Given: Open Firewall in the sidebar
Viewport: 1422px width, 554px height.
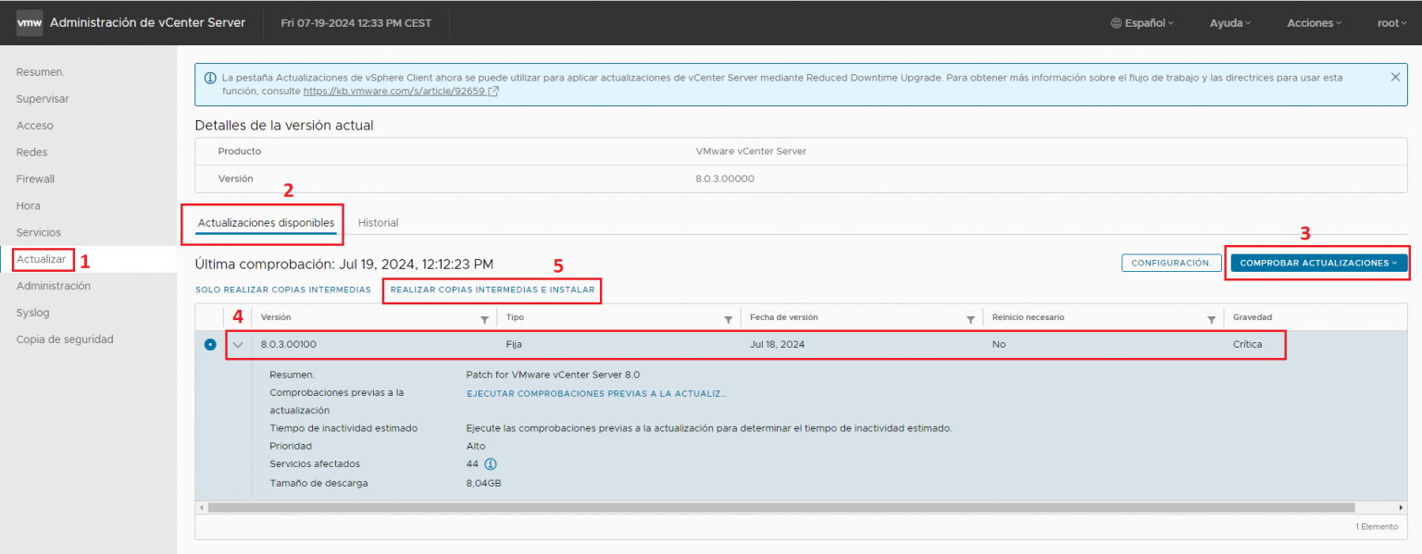Looking at the screenshot, I should [35, 179].
